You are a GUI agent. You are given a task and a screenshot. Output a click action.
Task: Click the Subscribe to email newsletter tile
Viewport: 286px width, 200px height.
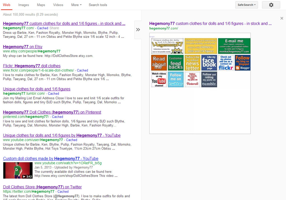192,63
